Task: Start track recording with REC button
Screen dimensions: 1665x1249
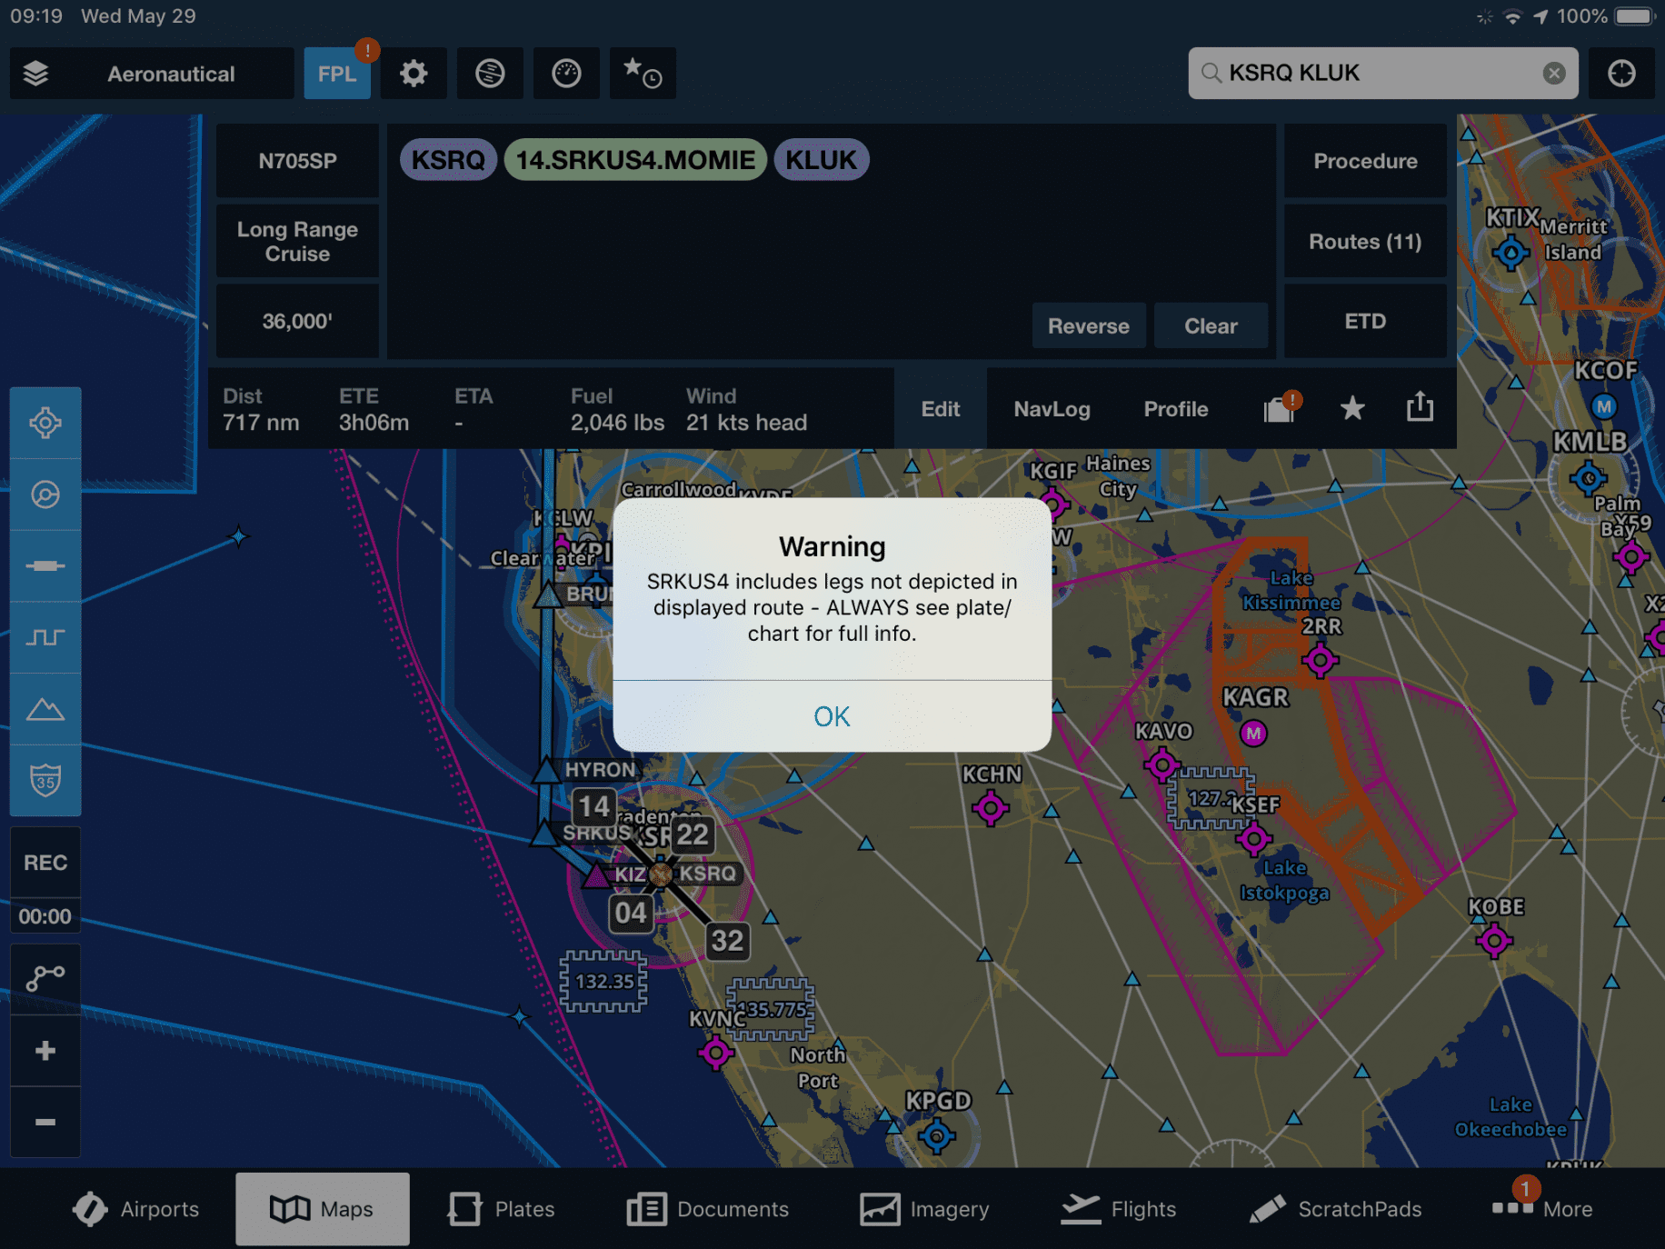Action: tap(45, 862)
